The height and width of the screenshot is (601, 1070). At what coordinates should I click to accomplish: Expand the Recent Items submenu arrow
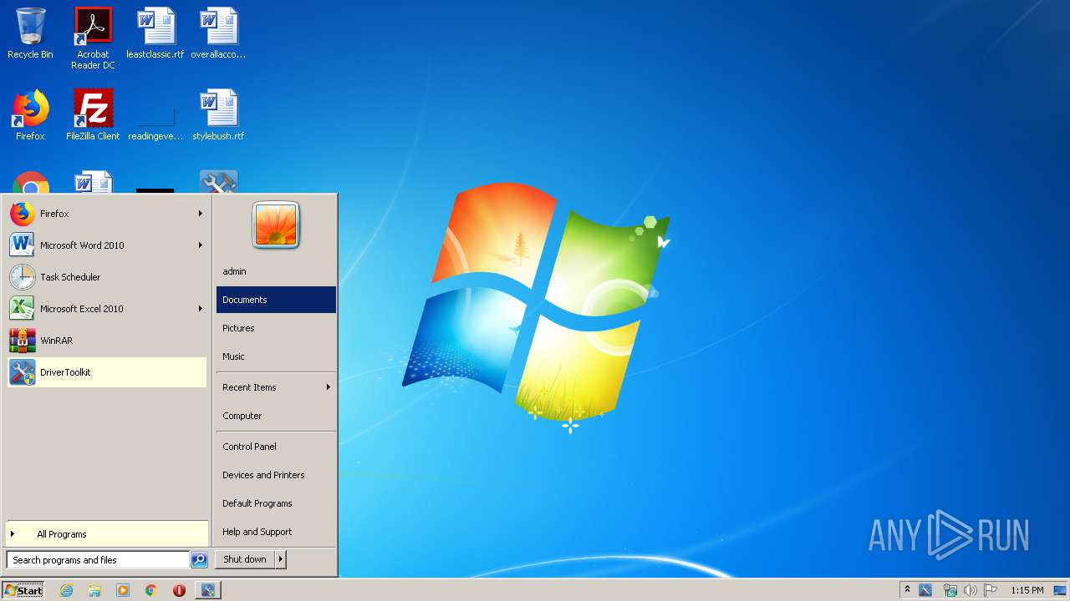pos(329,387)
